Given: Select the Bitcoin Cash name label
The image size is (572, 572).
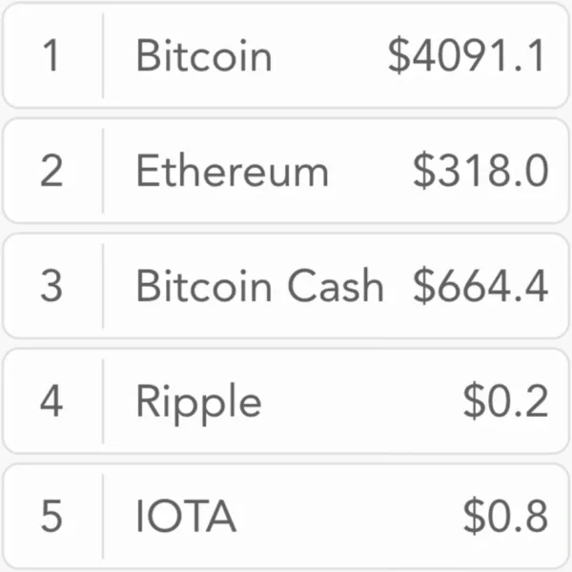Looking at the screenshot, I should tap(259, 286).
